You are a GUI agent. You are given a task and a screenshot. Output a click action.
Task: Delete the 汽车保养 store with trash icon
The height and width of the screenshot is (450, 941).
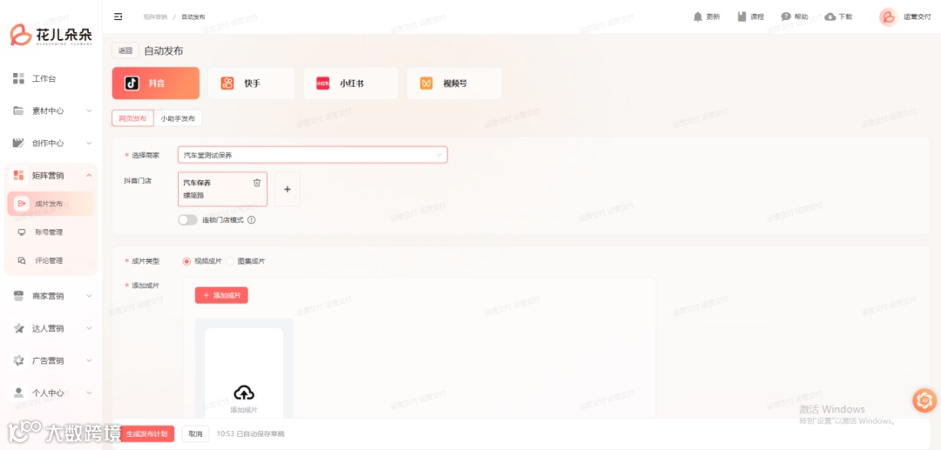coord(257,183)
